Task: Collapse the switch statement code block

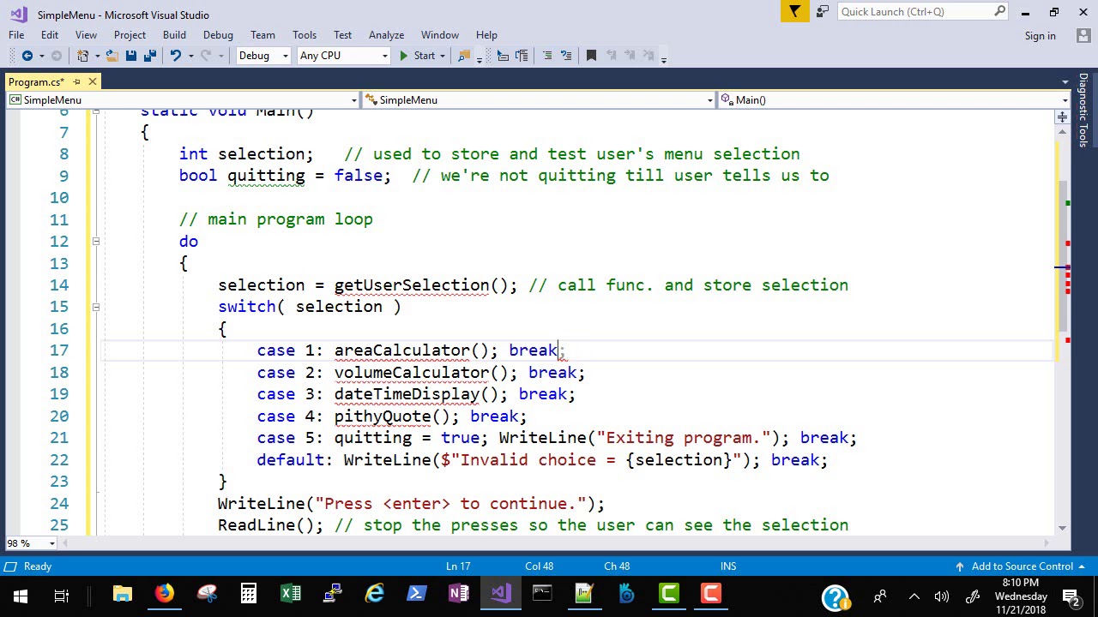Action: click(x=95, y=307)
